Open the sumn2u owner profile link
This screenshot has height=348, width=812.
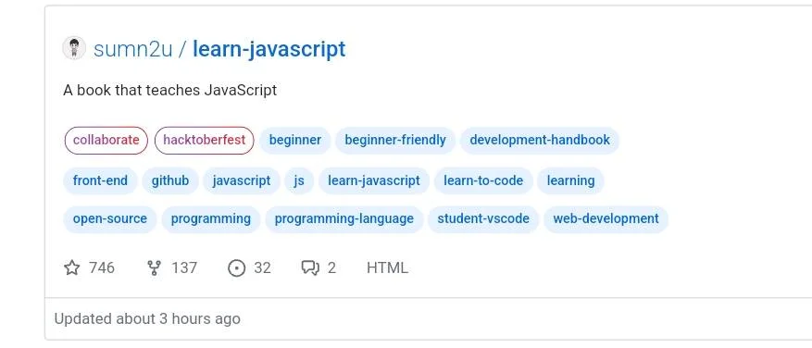132,49
